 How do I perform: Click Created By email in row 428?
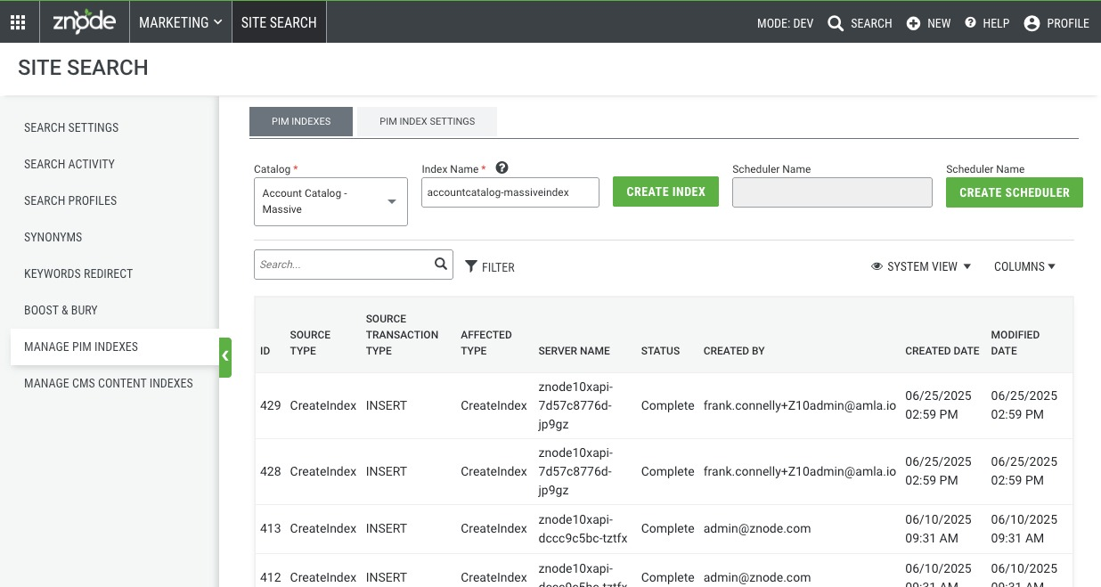point(800,471)
